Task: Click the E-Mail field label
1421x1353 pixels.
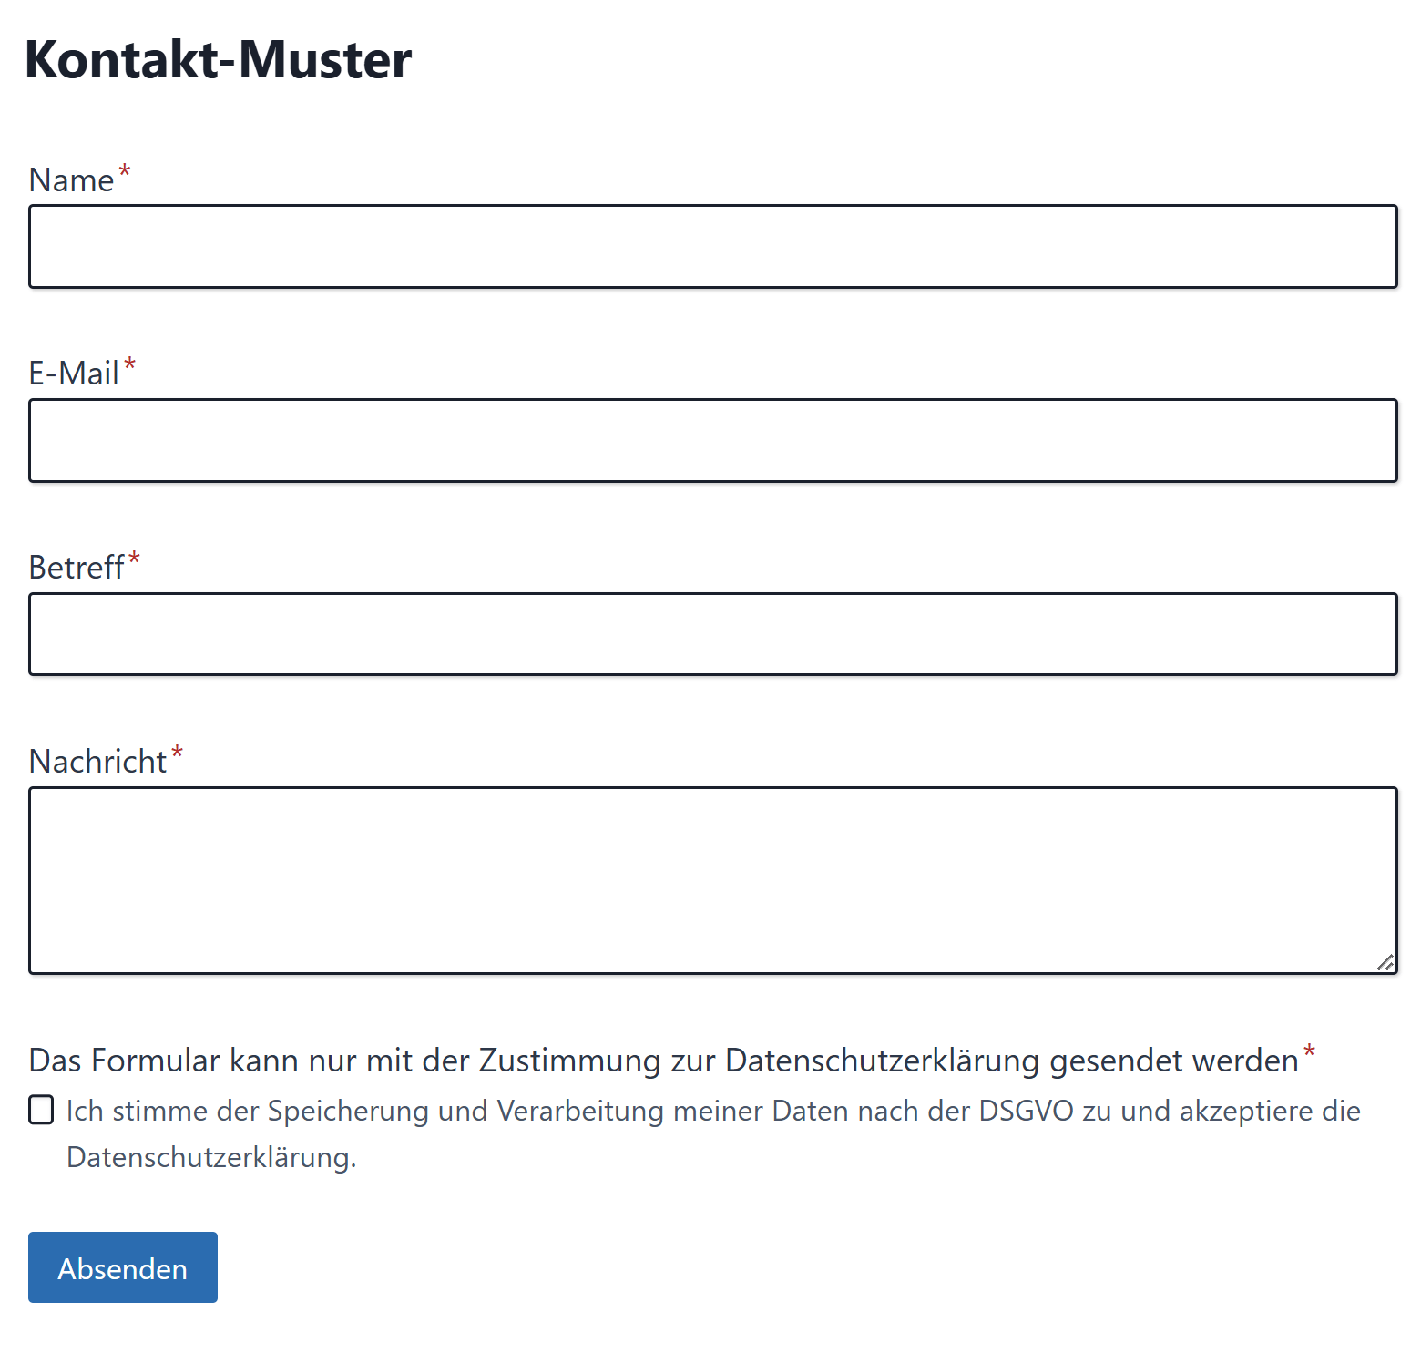Action: 74,374
